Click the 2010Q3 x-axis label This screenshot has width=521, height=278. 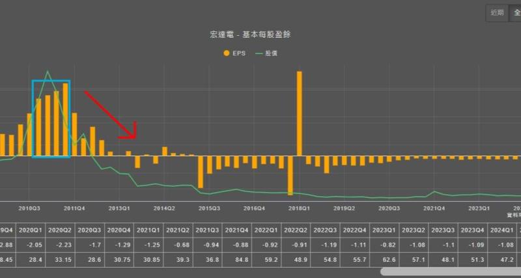(x=29, y=208)
